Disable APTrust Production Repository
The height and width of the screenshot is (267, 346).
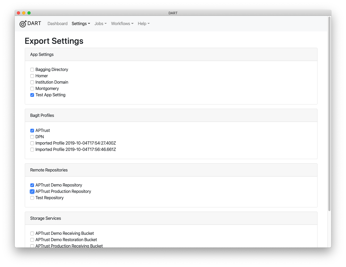(32, 191)
